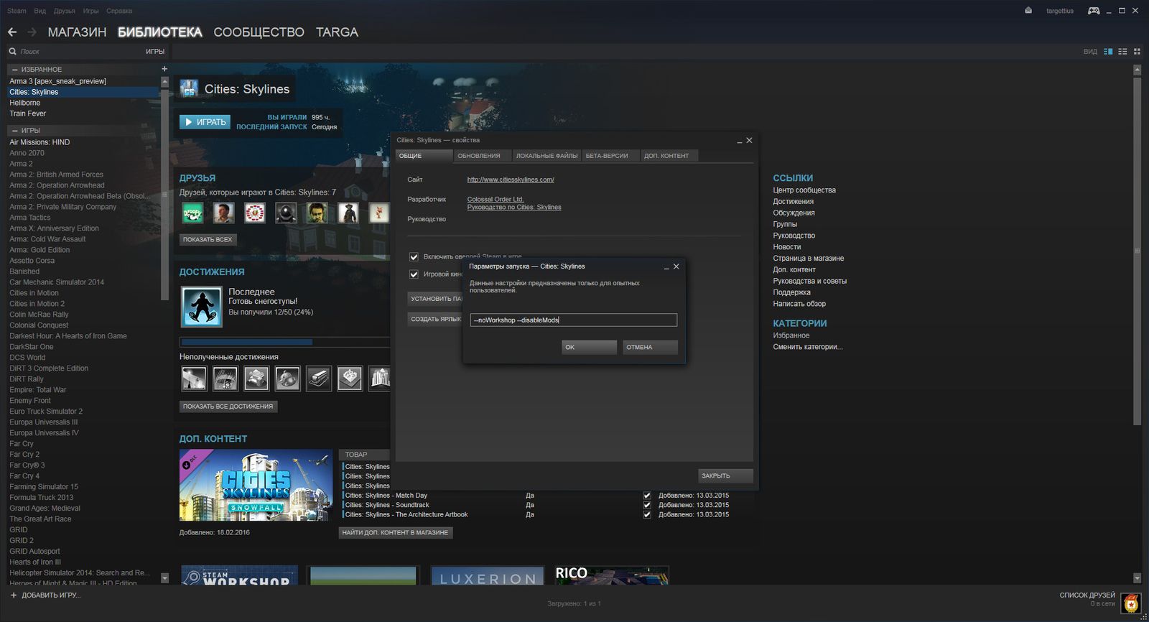Minimize the launch options dialog

[666, 267]
